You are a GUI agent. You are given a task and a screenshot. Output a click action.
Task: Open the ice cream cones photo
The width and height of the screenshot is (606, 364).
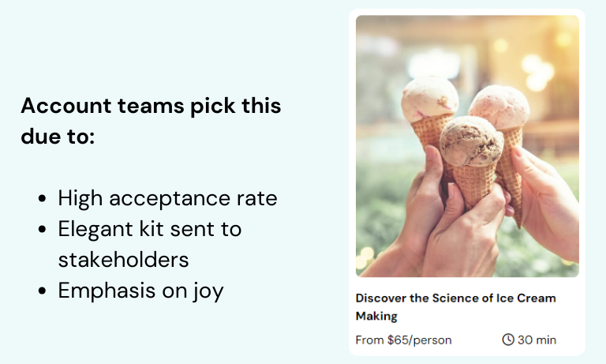pos(467,146)
